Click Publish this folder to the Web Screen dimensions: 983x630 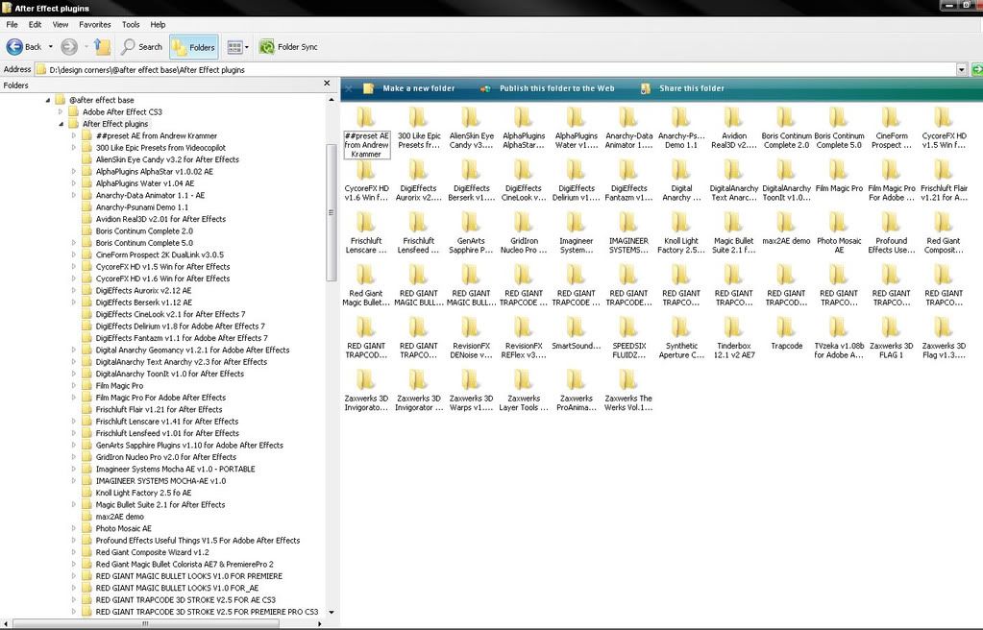(x=548, y=88)
